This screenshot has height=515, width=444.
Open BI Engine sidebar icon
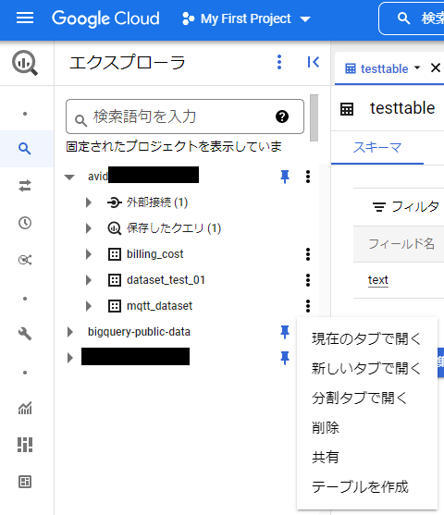pos(25,482)
